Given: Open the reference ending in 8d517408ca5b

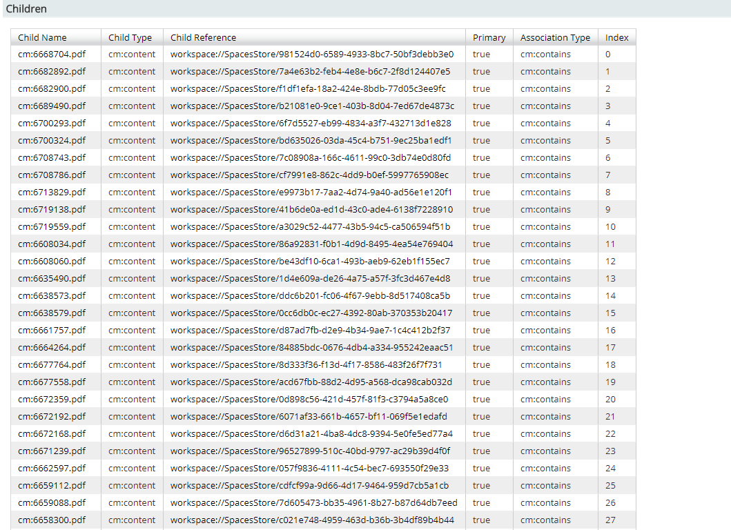Looking at the screenshot, I should (x=311, y=295).
